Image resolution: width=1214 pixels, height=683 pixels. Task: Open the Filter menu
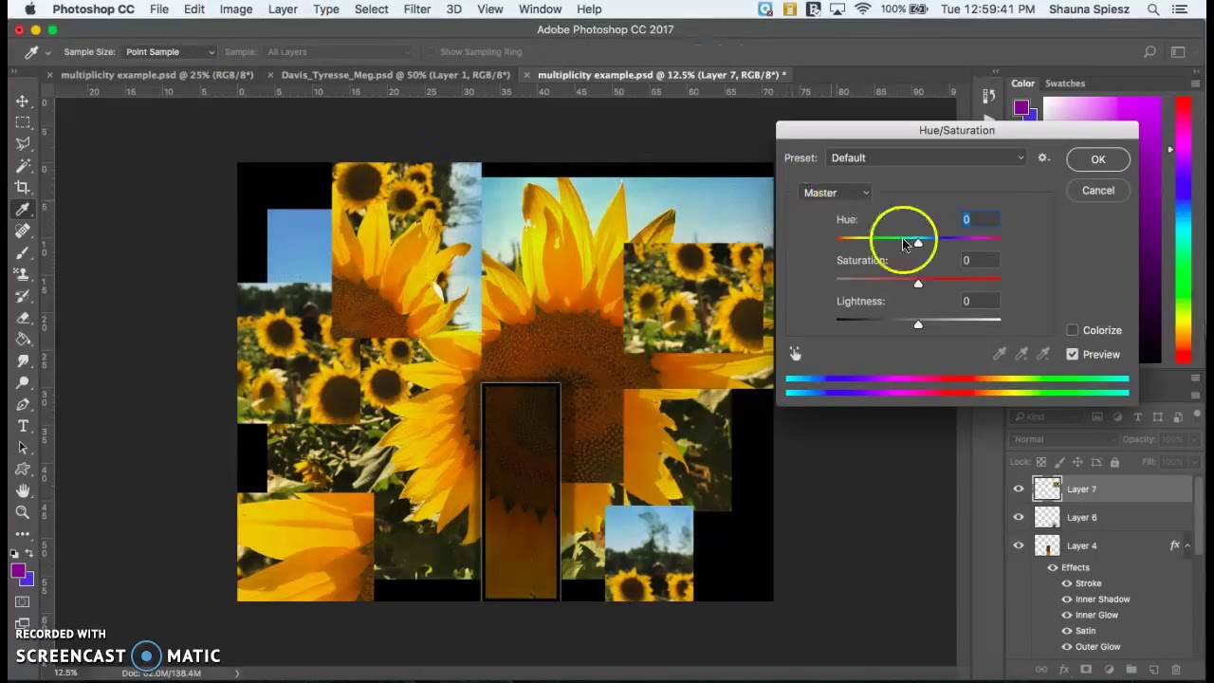[417, 9]
